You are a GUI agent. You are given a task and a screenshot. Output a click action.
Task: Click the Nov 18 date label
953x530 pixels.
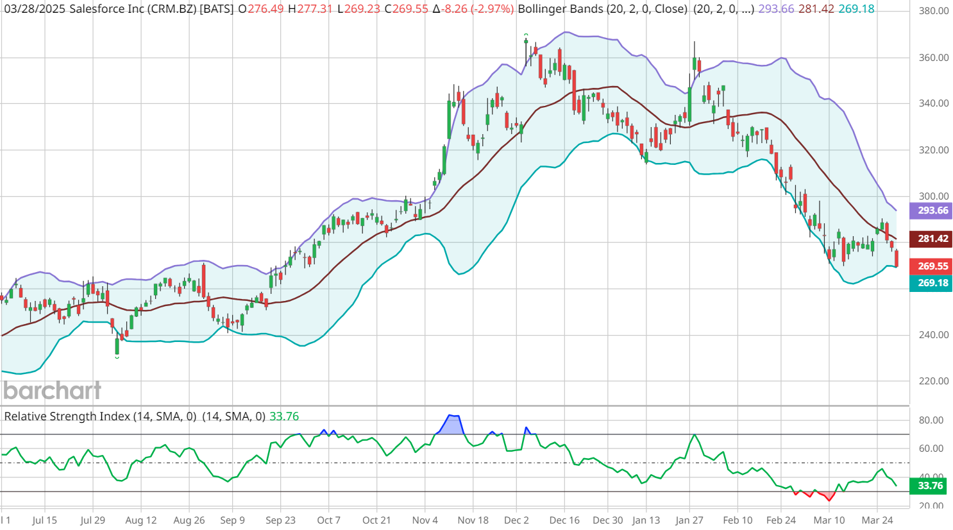click(x=473, y=520)
